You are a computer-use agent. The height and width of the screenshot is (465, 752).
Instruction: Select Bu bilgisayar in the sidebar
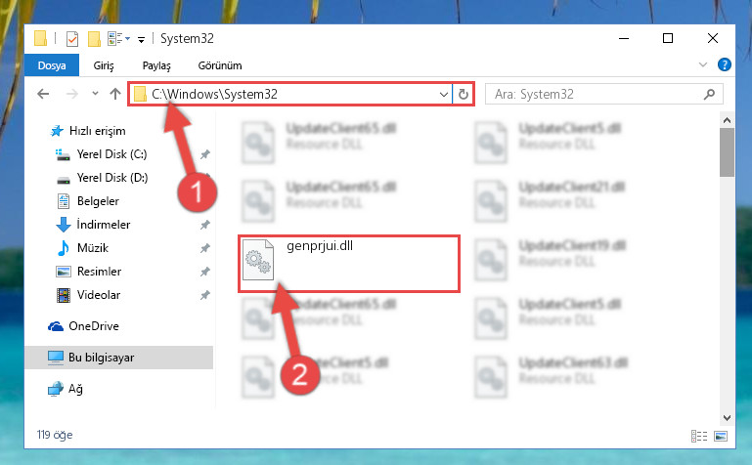(119, 358)
